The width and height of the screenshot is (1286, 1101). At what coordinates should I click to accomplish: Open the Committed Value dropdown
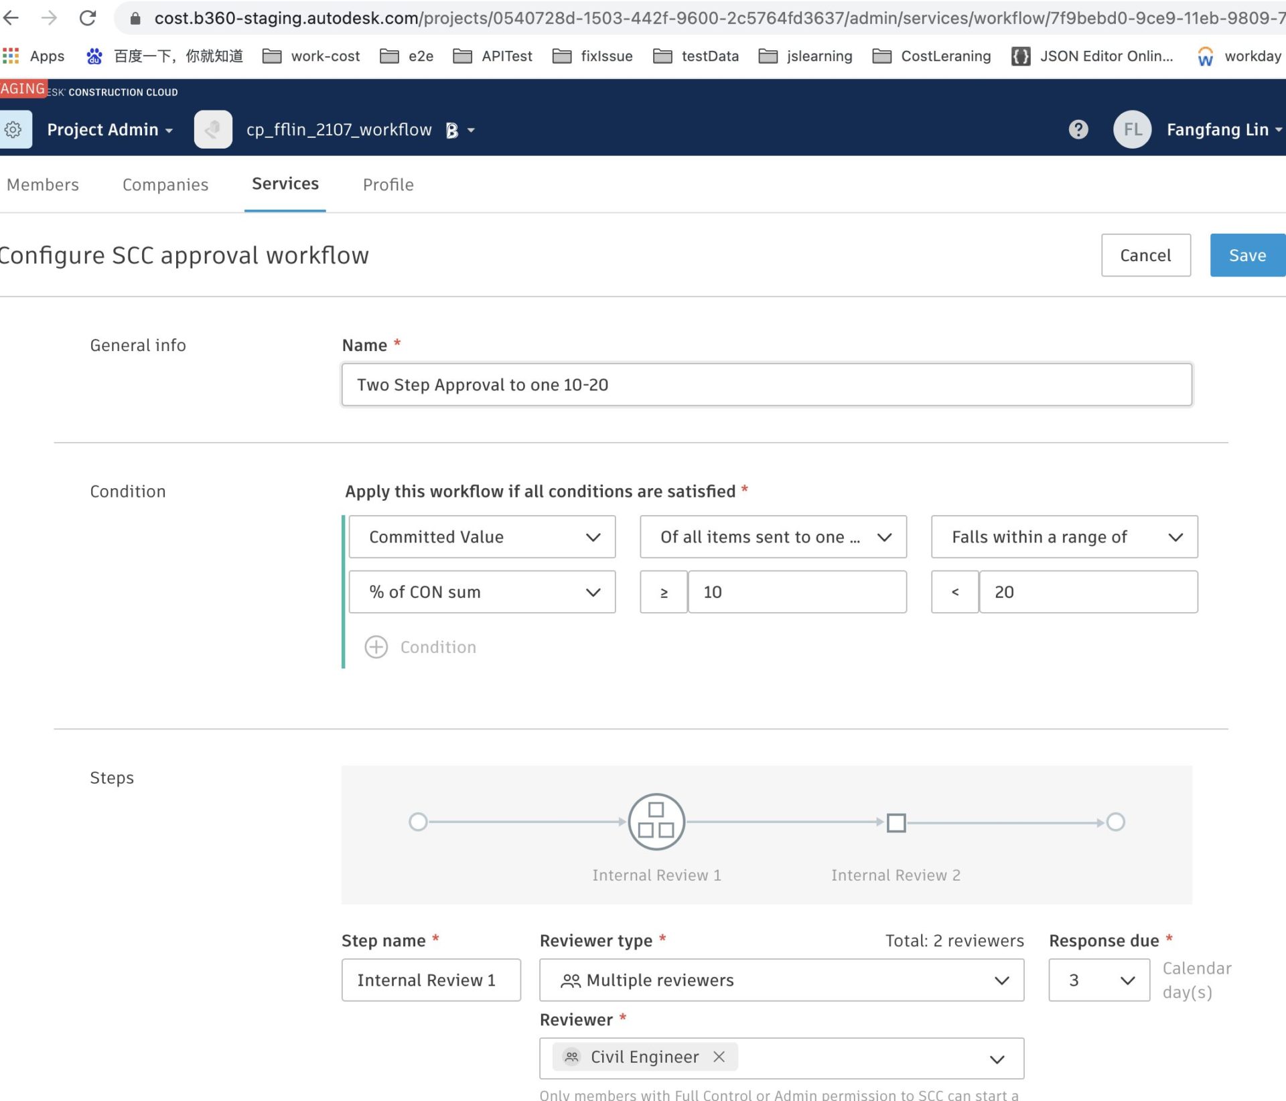[482, 537]
